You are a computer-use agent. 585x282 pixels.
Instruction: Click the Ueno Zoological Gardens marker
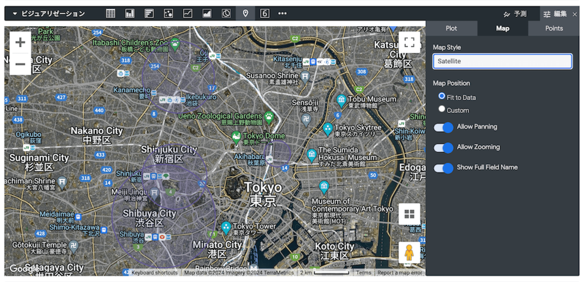click(269, 117)
